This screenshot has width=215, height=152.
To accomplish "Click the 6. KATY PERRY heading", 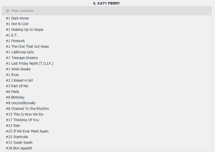I will coord(106,3).
